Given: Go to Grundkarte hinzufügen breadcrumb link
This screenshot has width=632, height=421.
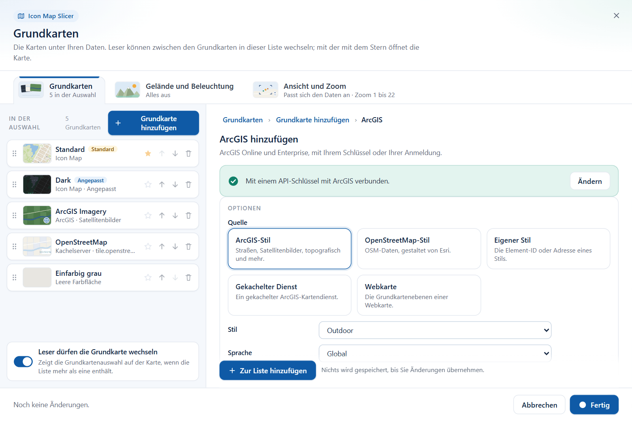Looking at the screenshot, I should 312,120.
